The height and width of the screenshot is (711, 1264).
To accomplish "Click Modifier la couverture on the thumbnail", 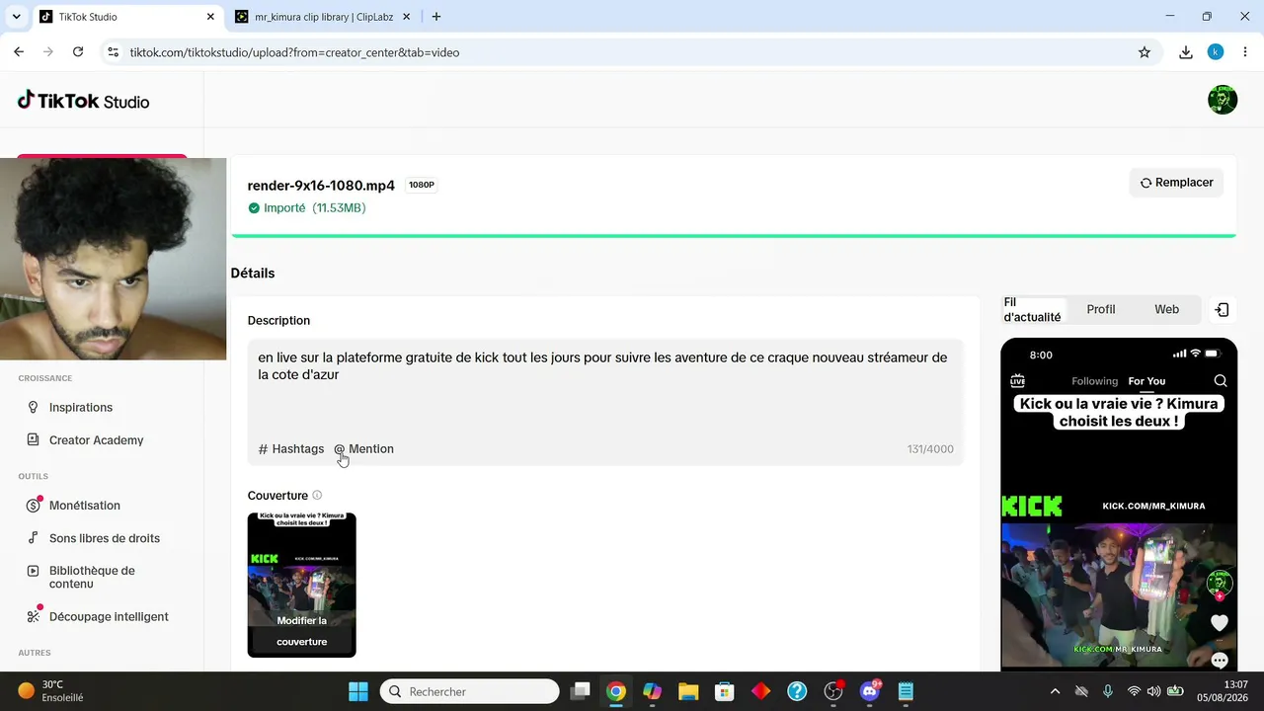I will pyautogui.click(x=301, y=631).
